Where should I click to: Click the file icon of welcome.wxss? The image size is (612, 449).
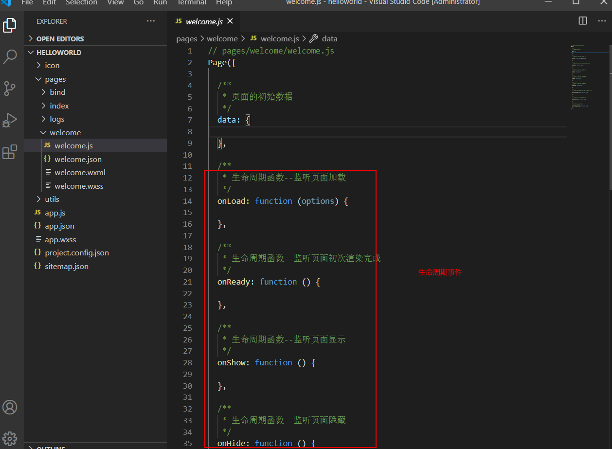(48, 186)
